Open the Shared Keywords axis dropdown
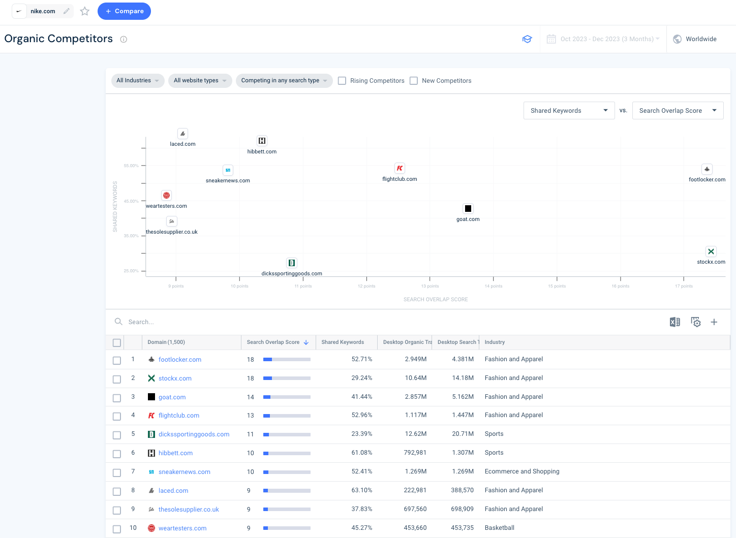736x538 pixels. pos(569,111)
